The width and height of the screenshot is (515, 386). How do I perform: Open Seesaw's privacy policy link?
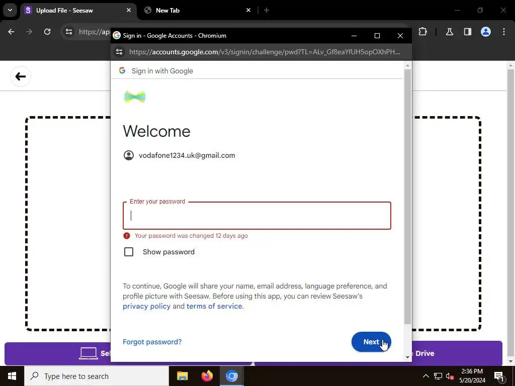[146, 306]
